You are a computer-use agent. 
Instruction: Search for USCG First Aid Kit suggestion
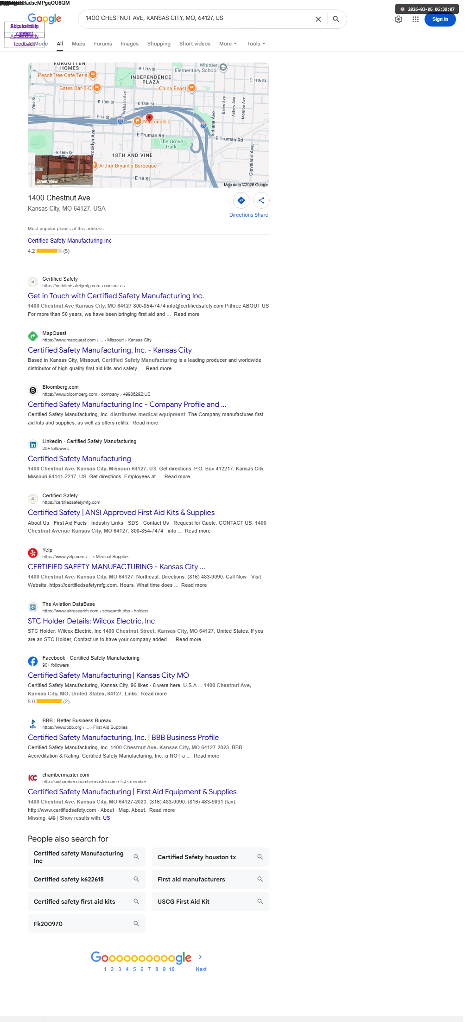pyautogui.click(x=210, y=901)
